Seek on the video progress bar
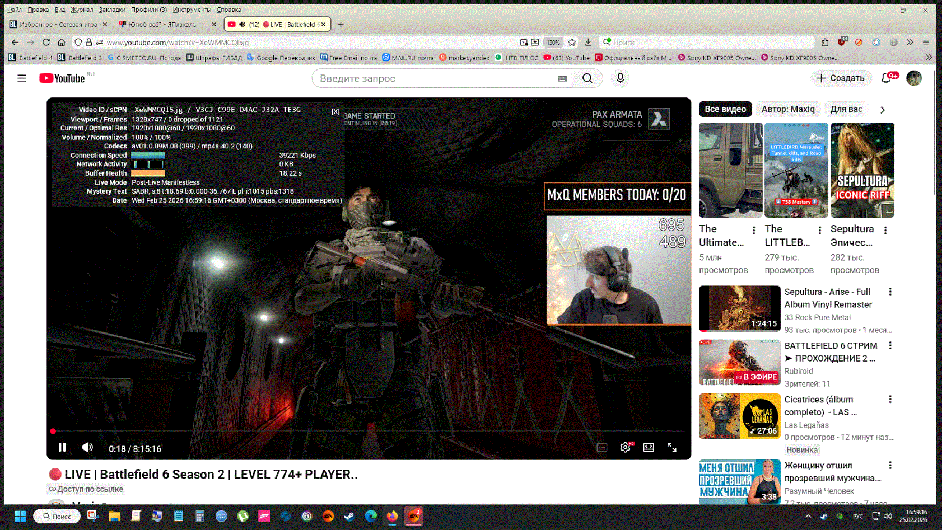This screenshot has width=942, height=530. [369, 431]
